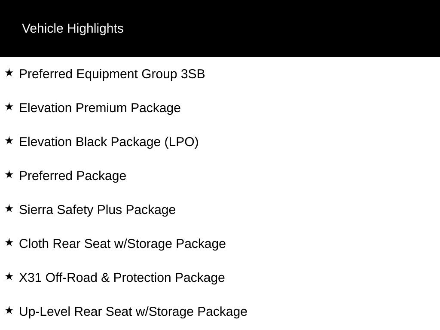Click the star beside Up-Level Rear Seat item
This screenshot has width=440, height=330.
tap(9, 310)
